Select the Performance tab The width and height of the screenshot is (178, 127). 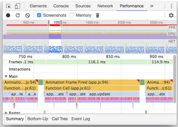[132, 6]
